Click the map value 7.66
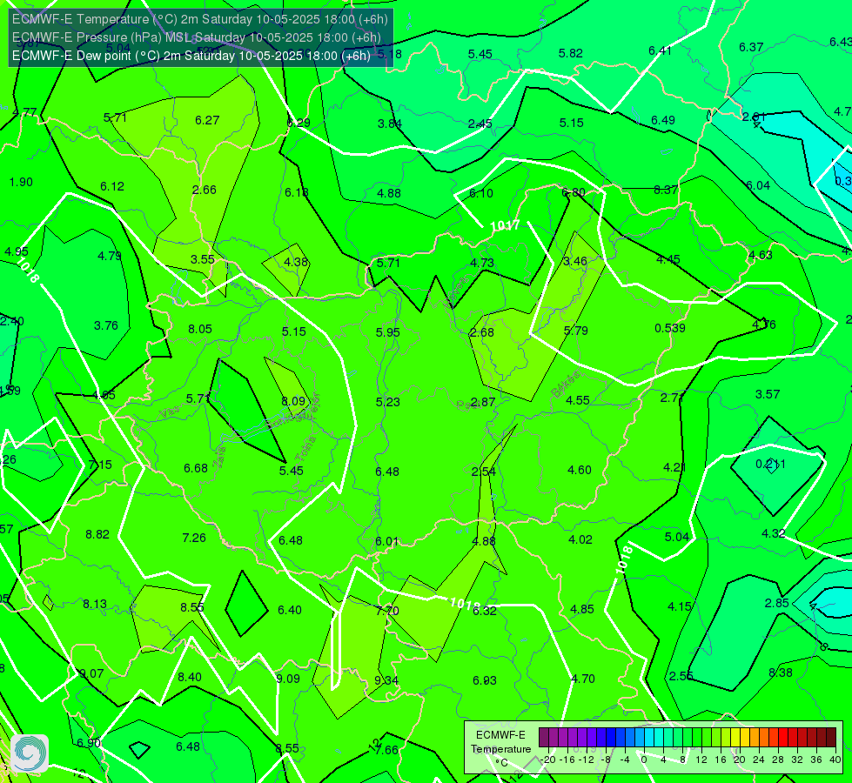Image resolution: width=852 pixels, height=783 pixels. (386, 750)
